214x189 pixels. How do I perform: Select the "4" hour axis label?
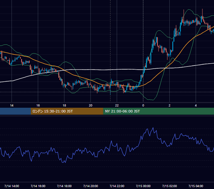tap(196, 106)
